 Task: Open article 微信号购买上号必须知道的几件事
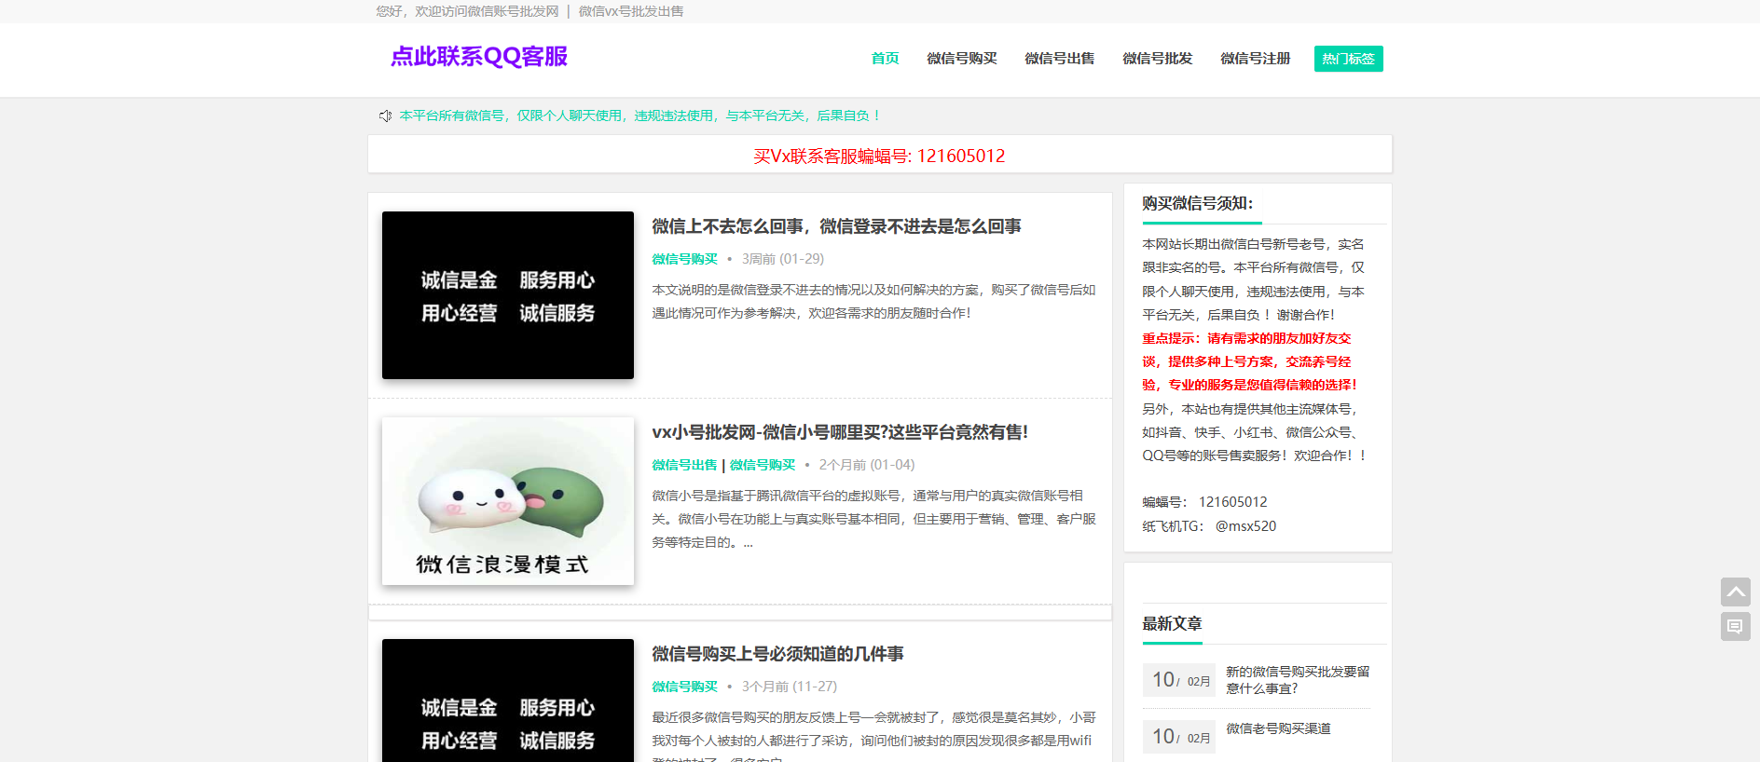(x=777, y=654)
